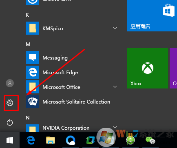The image size is (177, 148).
Task: Click the Power button icon
Action: point(10,122)
